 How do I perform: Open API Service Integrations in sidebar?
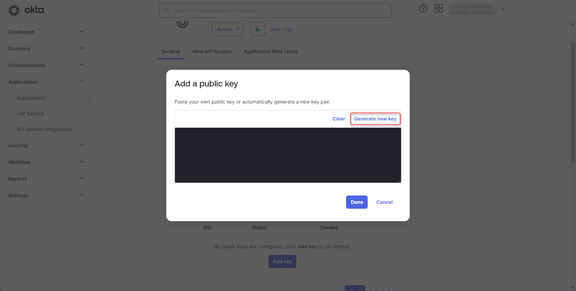point(44,129)
